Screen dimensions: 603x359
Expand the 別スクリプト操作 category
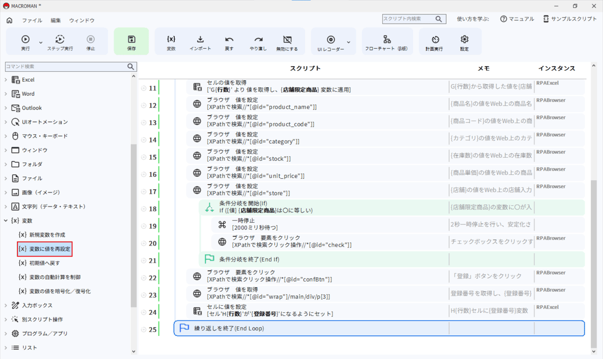[x=6, y=319]
